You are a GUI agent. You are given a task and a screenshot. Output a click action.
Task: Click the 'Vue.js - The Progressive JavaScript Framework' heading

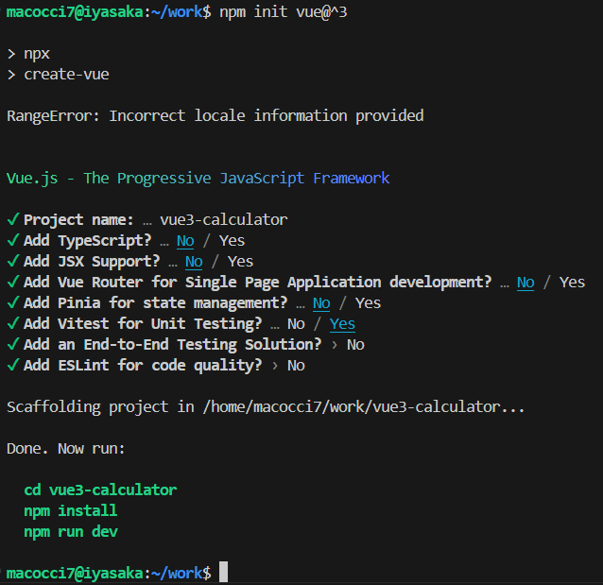(x=198, y=179)
